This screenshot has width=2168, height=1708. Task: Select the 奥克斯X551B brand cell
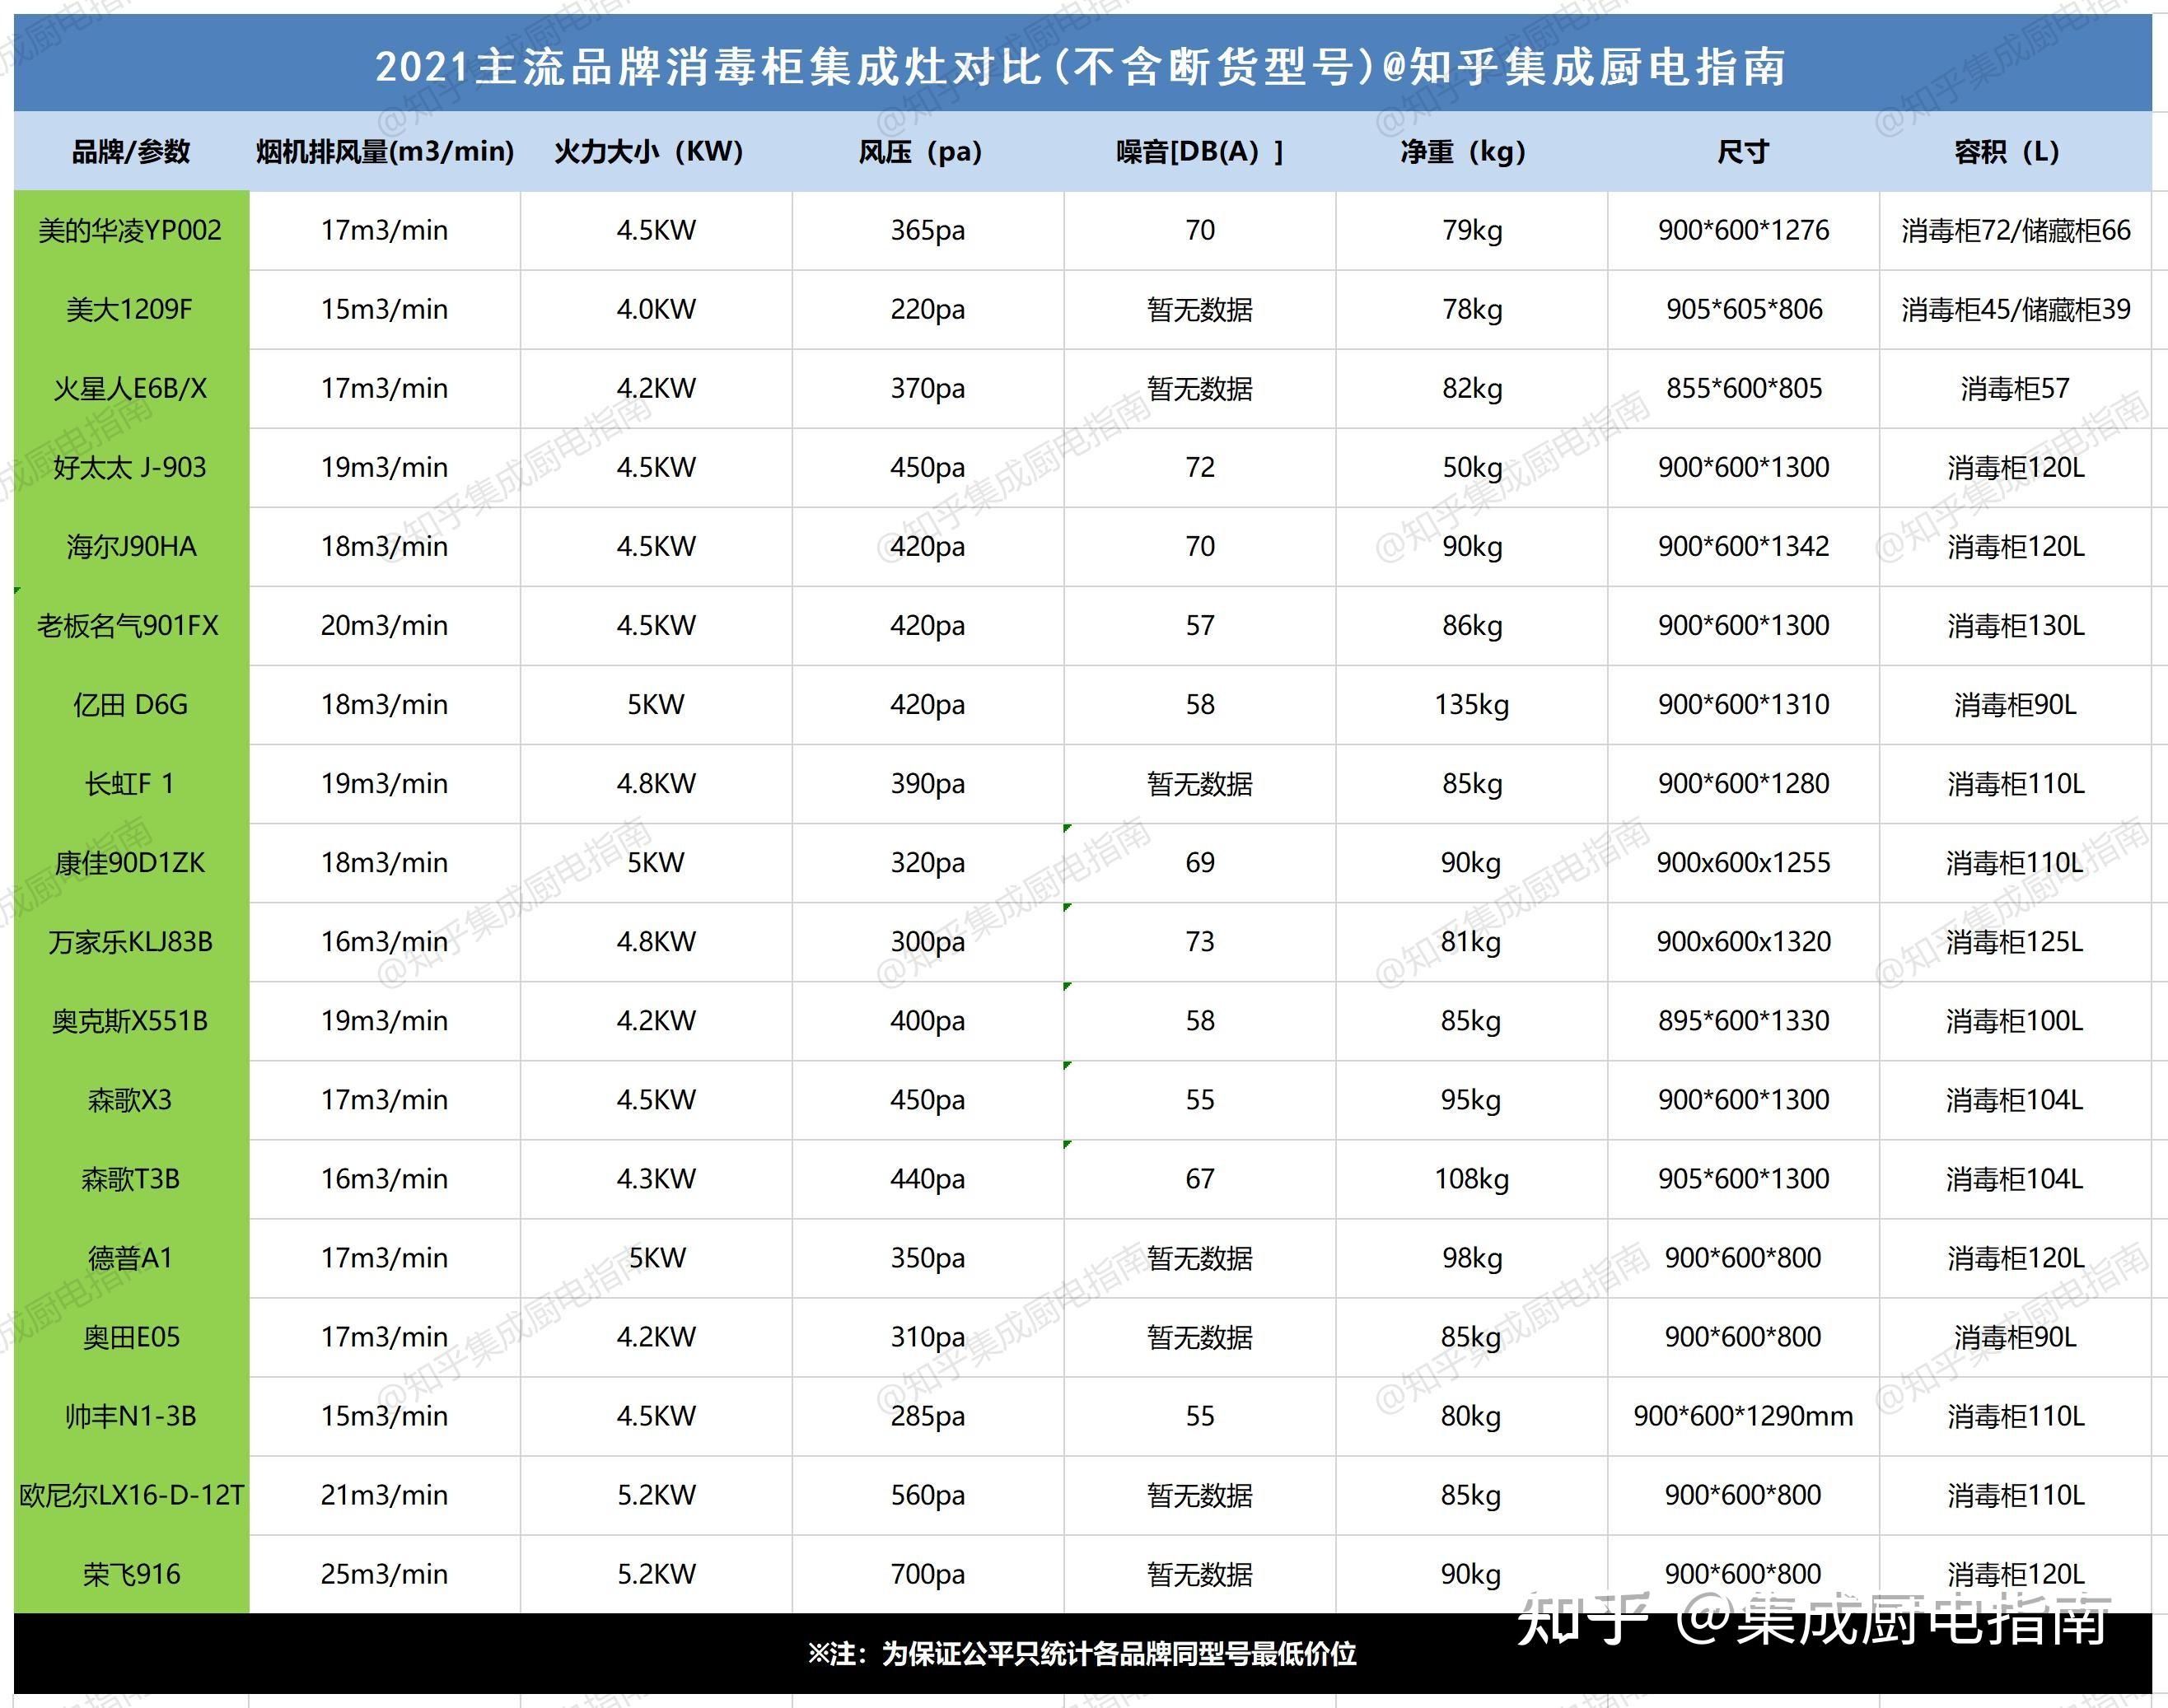coord(131,1020)
